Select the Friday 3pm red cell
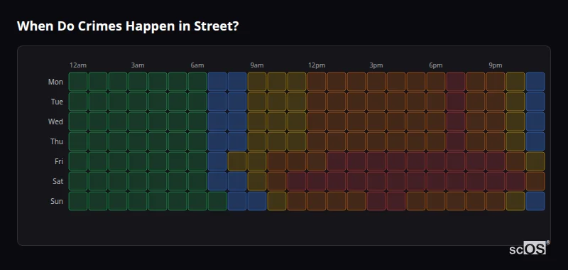The width and height of the screenshot is (568, 270). tap(376, 161)
